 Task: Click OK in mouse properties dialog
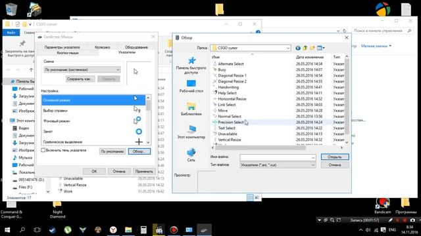[x=94, y=172]
